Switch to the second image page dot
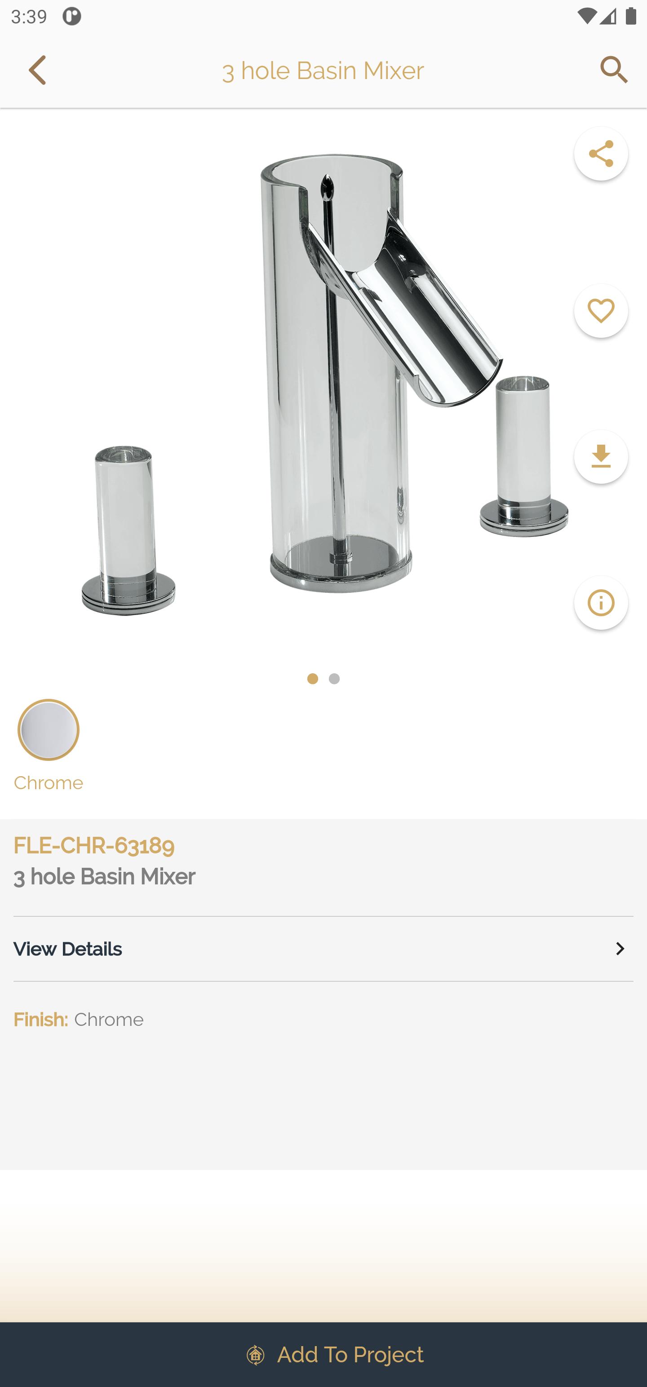647x1387 pixels. (334, 679)
